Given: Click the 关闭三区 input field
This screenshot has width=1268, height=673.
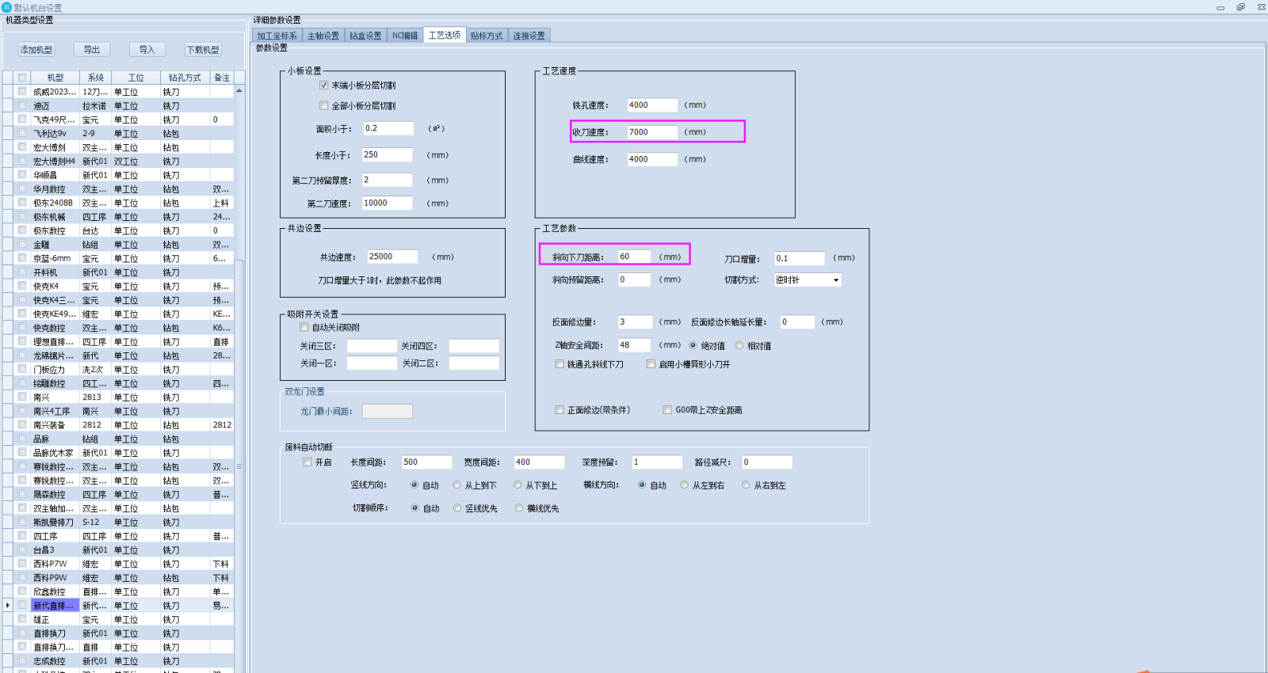Looking at the screenshot, I should (372, 346).
